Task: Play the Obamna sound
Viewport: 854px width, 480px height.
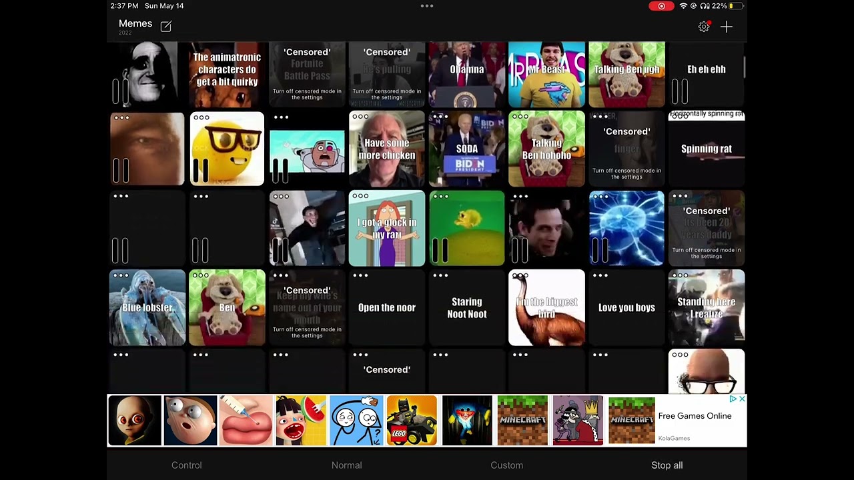Action: tap(467, 75)
